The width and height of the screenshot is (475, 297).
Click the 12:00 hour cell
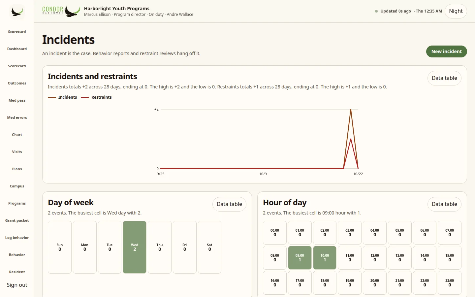(x=375, y=258)
